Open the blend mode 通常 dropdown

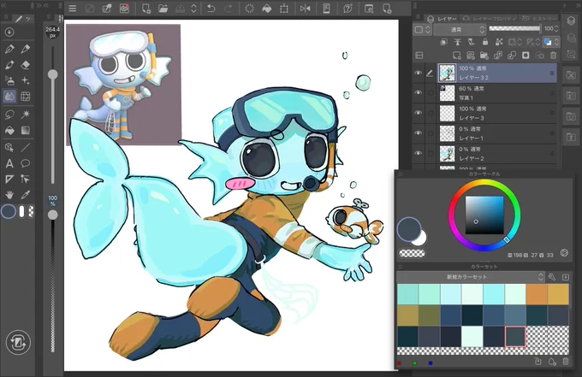460,29
